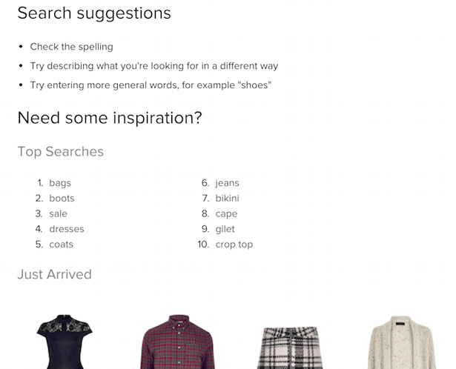
Task: Open the 'jeans' top search link
Action: [227, 183]
